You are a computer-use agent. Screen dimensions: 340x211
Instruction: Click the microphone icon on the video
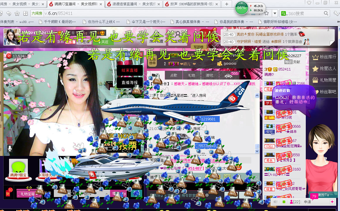[x=10, y=148]
